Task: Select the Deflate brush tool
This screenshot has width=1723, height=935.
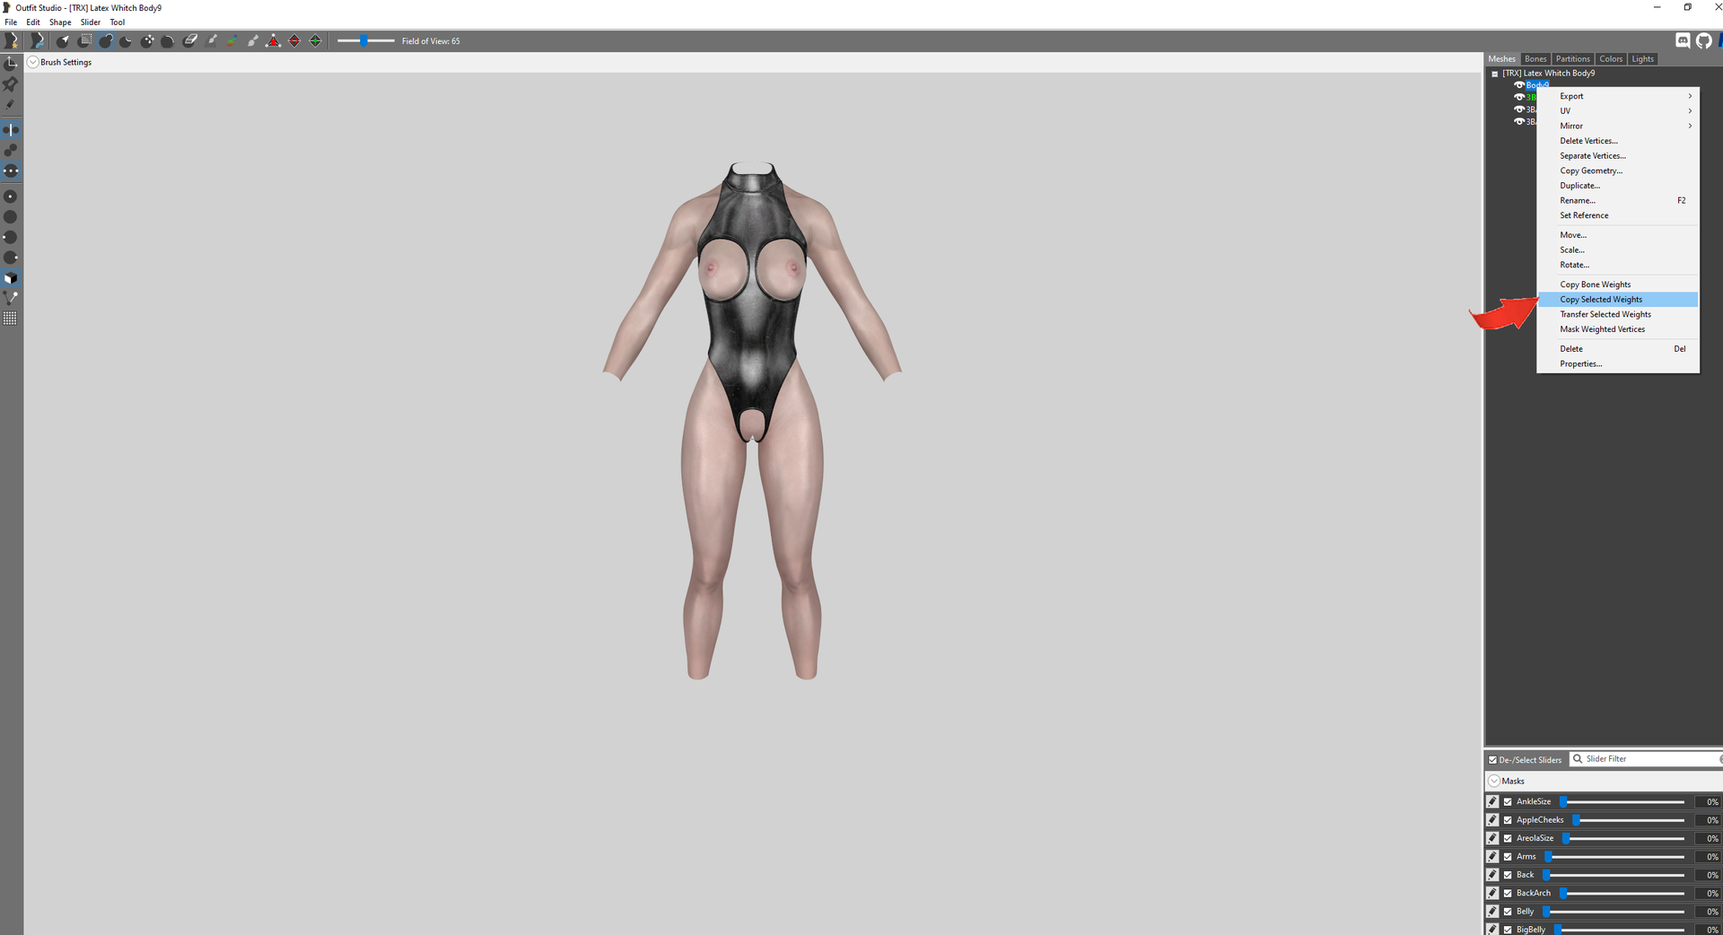Action: point(127,40)
